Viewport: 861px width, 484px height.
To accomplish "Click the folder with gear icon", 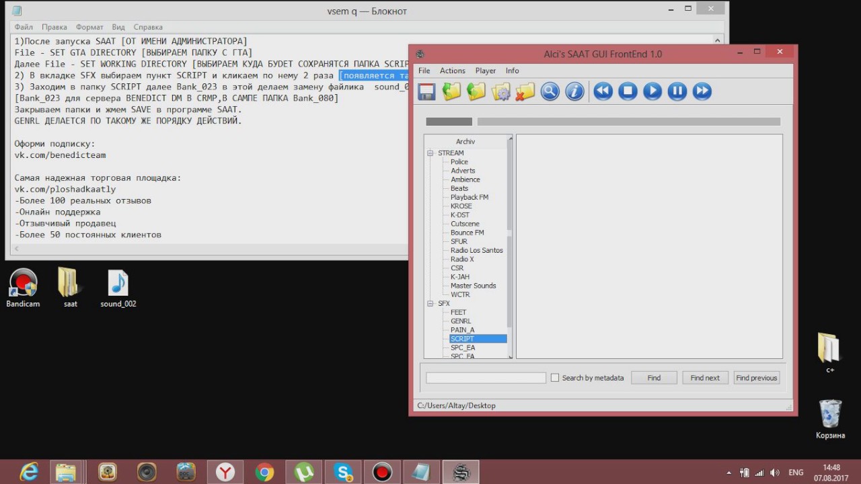I will pos(501,91).
